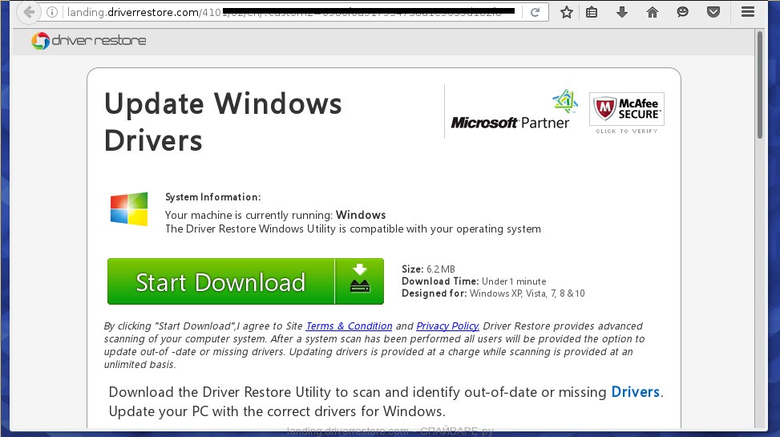Open the Firefox hamburger menu
Image resolution: width=780 pixels, height=437 pixels.
(x=748, y=12)
